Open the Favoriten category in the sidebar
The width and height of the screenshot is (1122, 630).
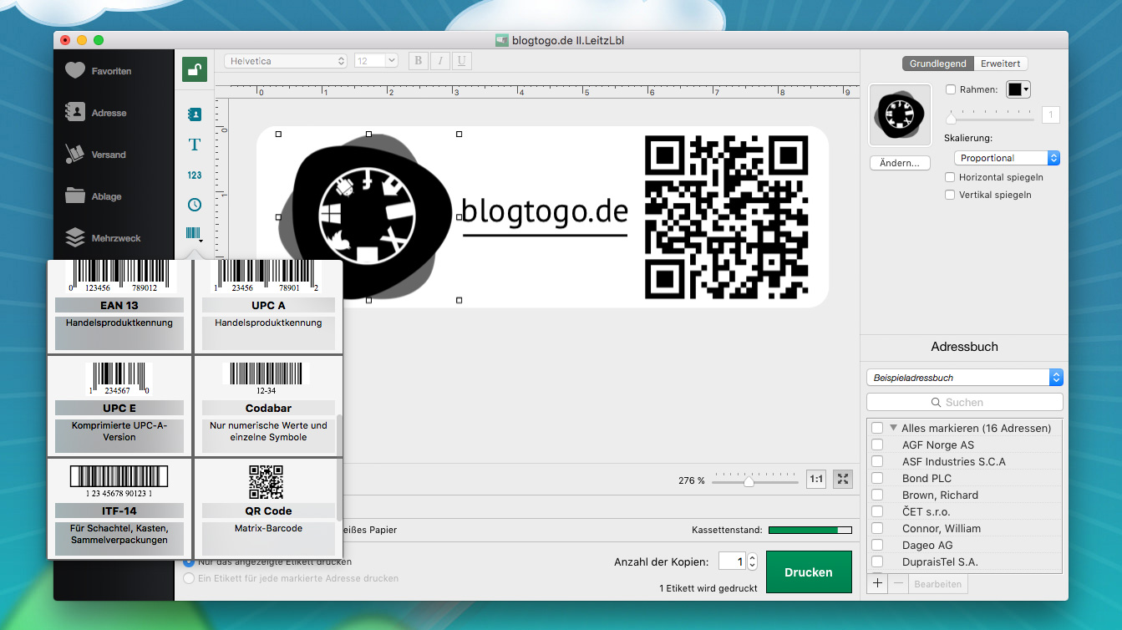coord(99,71)
